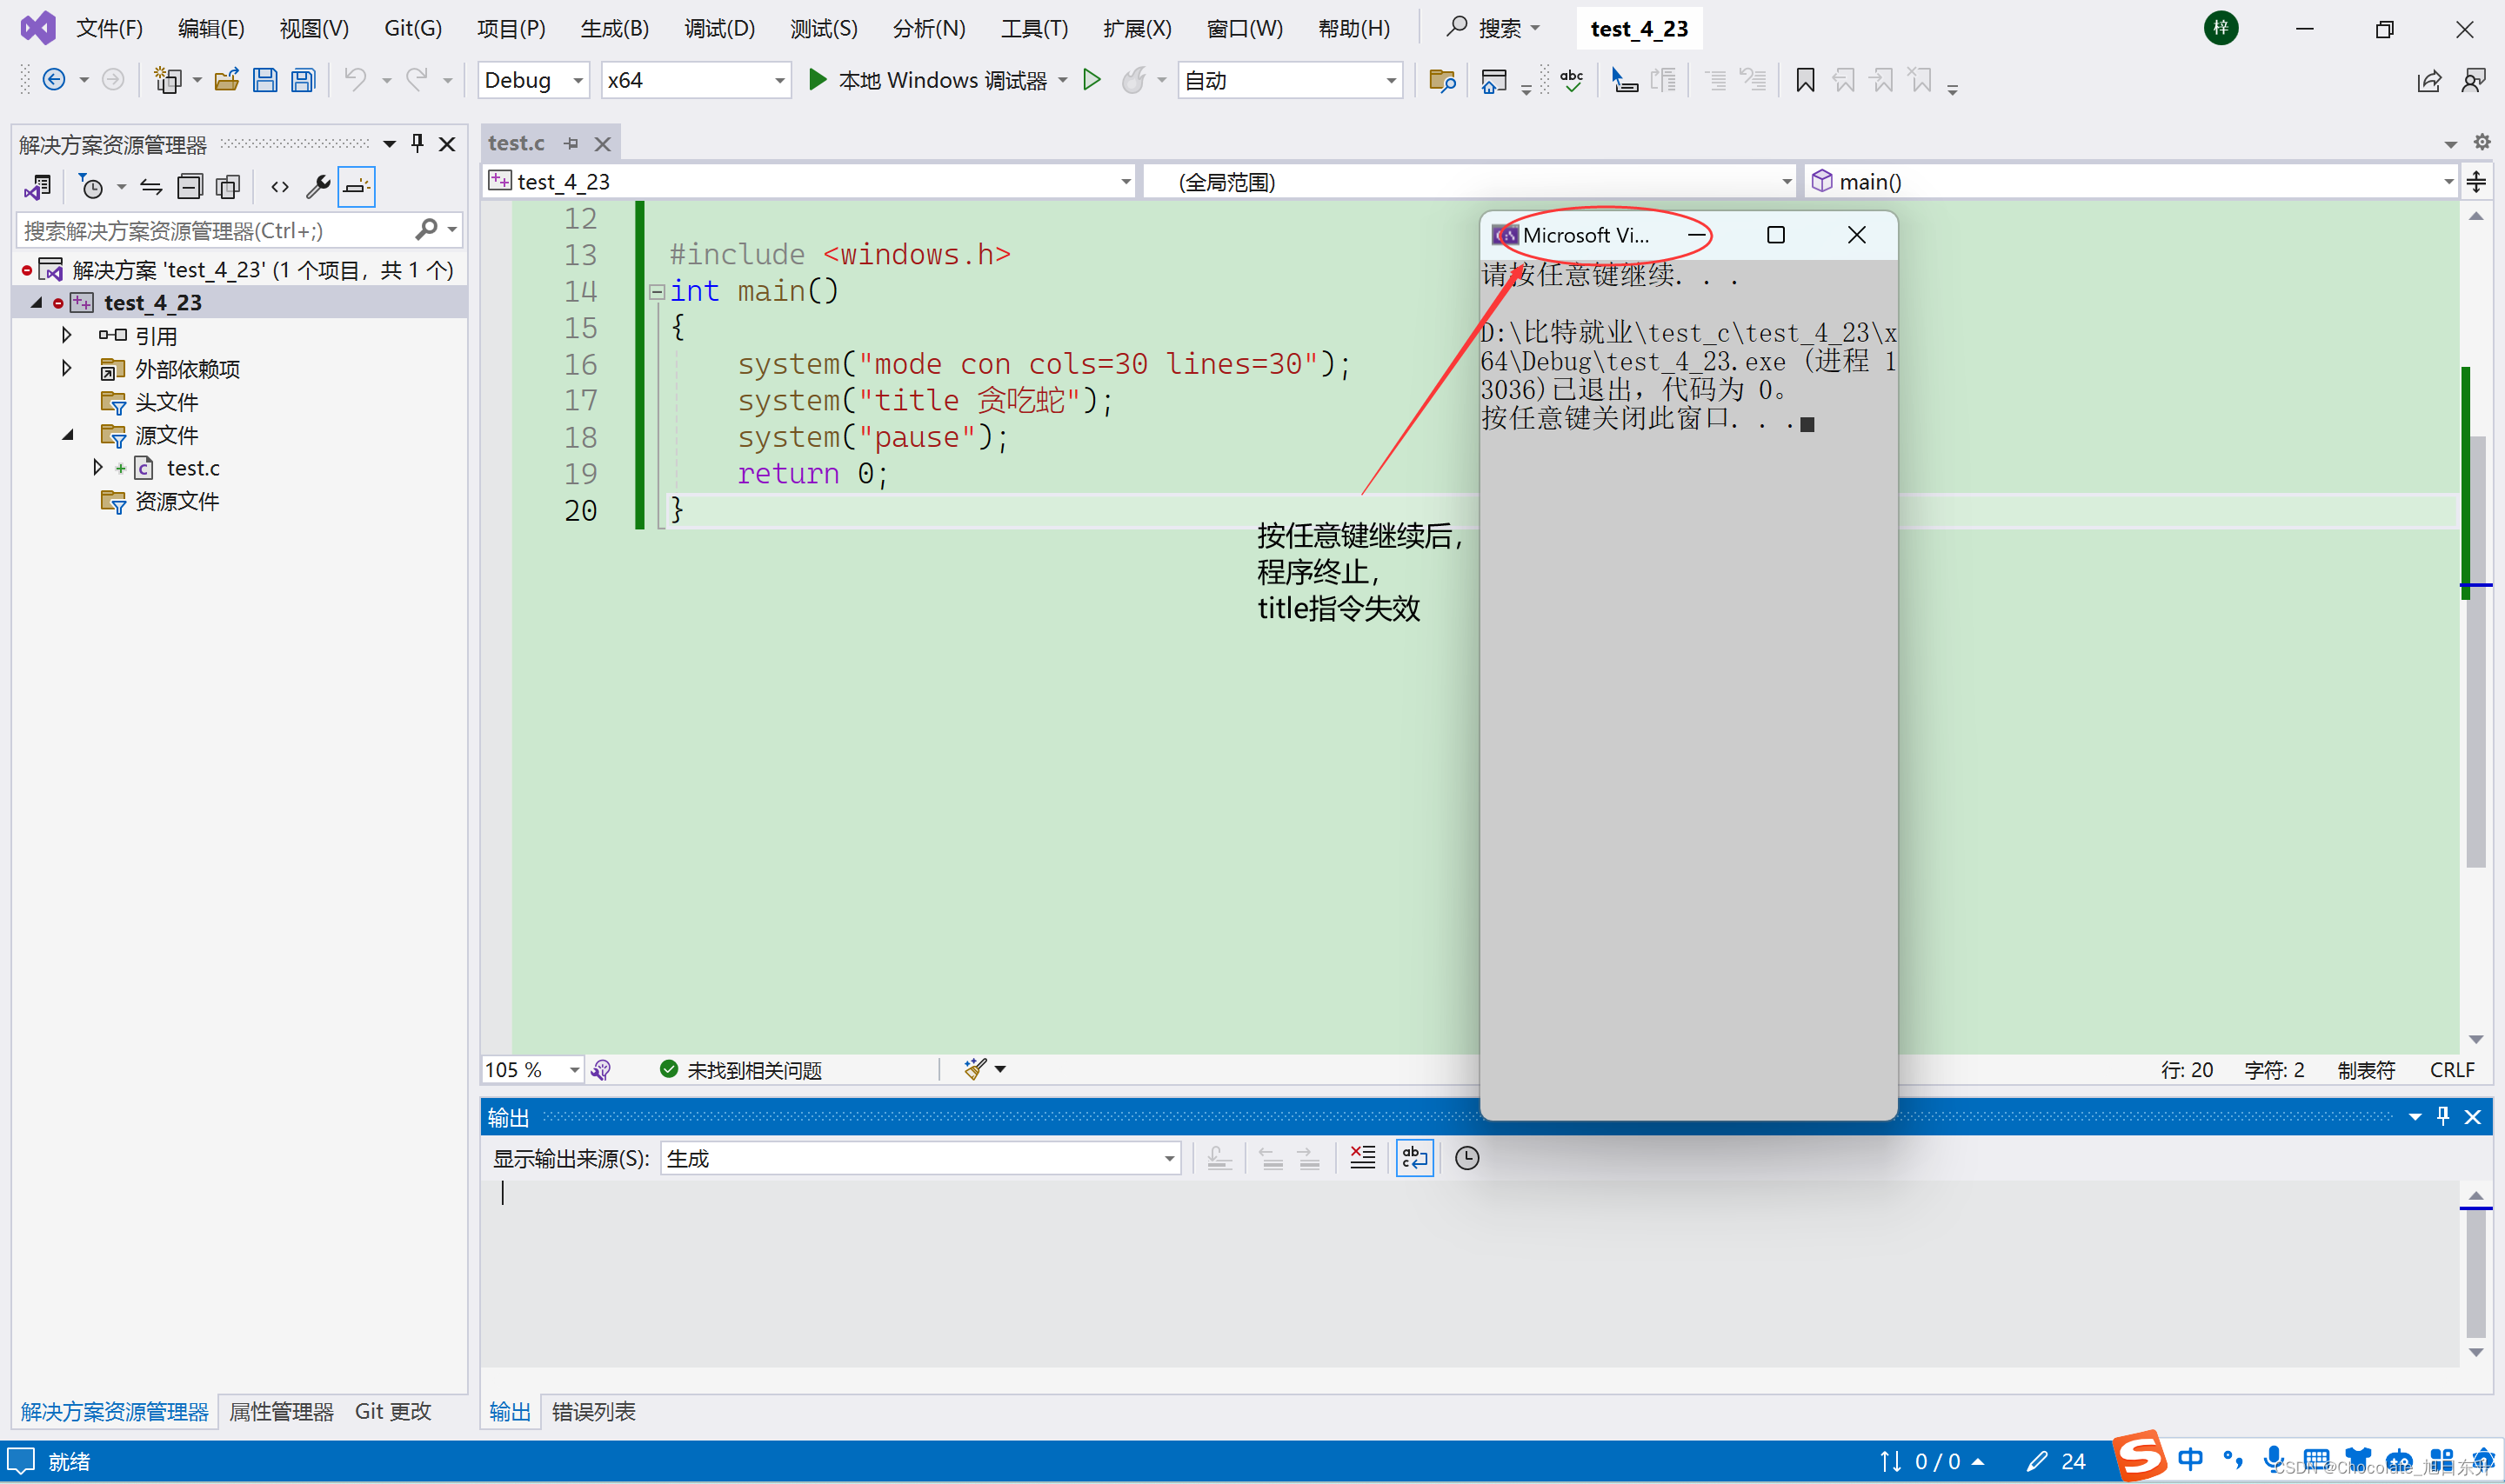Click the Hot Reload flame icon
Screen dimensions: 2505x1484
click(x=1133, y=80)
